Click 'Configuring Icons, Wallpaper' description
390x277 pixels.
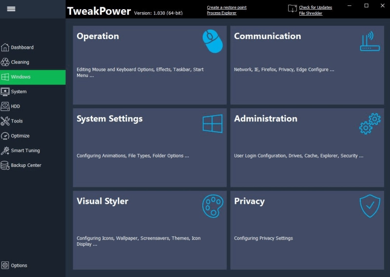(x=138, y=241)
